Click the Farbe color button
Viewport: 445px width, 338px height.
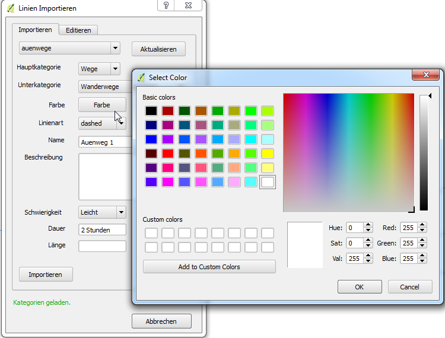102,105
